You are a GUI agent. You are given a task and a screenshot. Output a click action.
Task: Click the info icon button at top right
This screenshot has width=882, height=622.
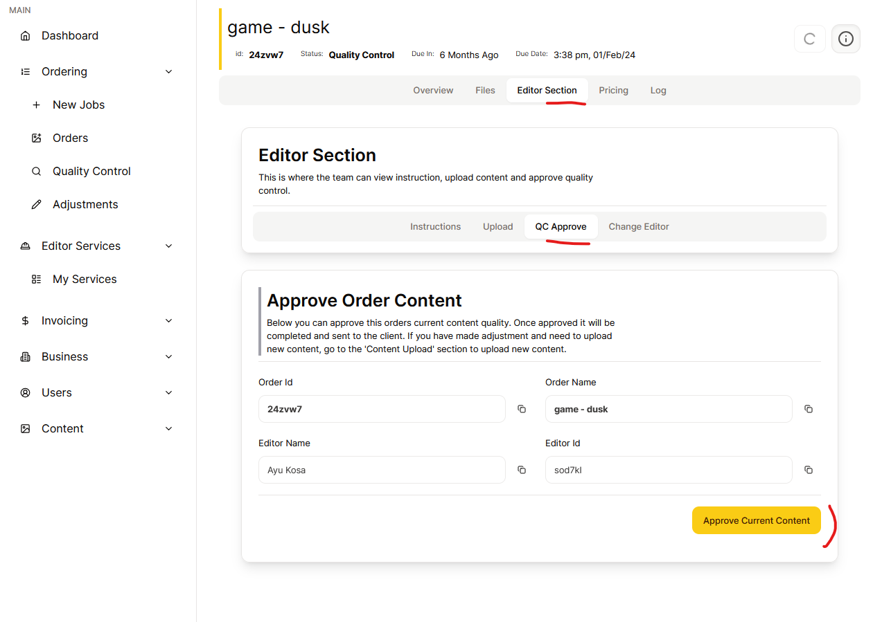tap(845, 39)
